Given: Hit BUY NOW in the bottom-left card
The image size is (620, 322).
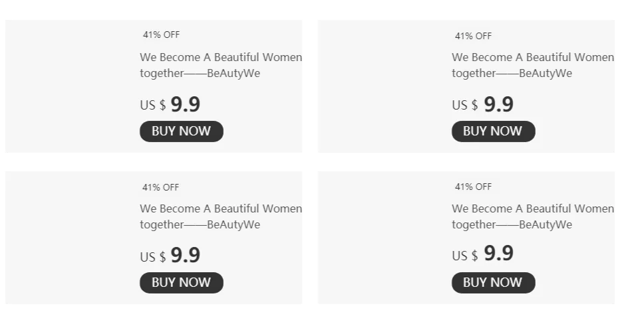Looking at the screenshot, I should pyautogui.click(x=181, y=283).
